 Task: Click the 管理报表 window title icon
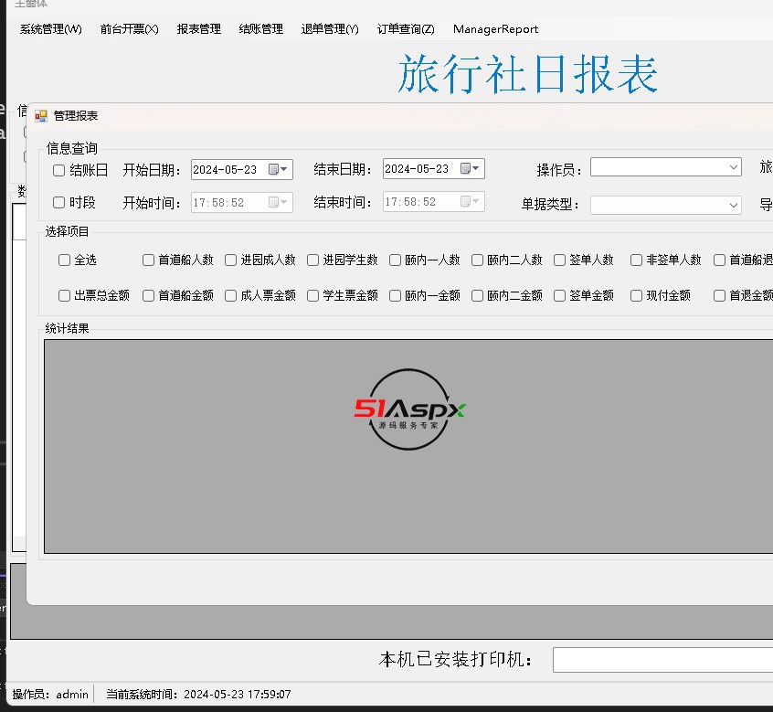pos(41,116)
